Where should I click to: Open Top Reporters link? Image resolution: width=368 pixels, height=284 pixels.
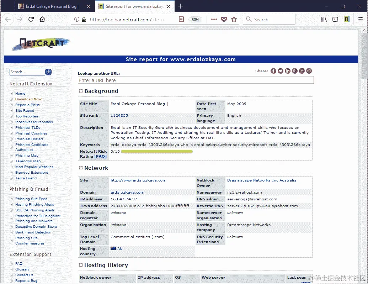[27, 116]
